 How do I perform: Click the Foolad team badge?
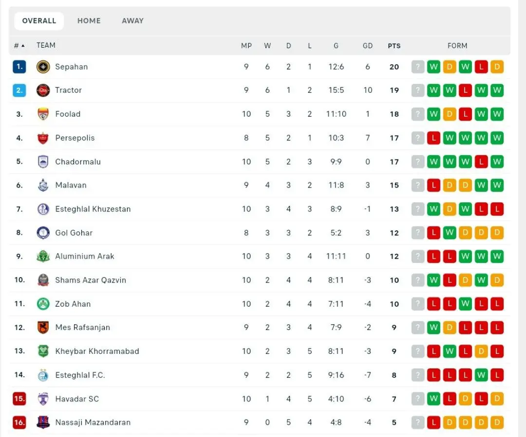pyautogui.click(x=43, y=114)
